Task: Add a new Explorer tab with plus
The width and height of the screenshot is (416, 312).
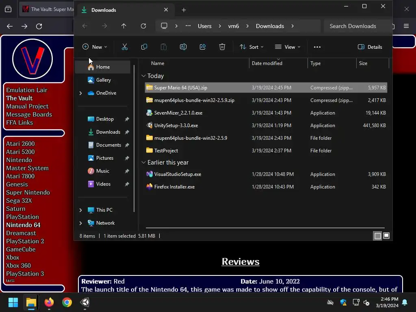Action: pos(184,10)
